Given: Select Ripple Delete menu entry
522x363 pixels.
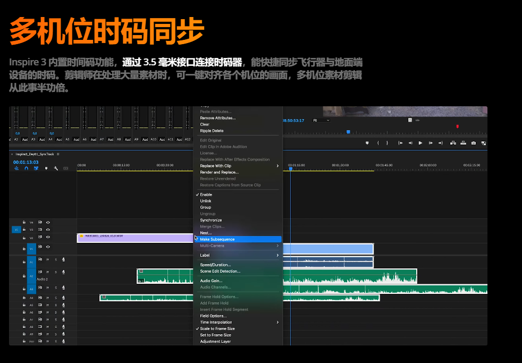Looking at the screenshot, I should click(238, 131).
